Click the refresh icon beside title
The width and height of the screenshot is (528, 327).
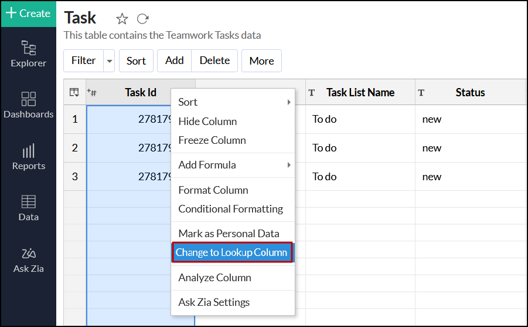[x=142, y=19]
